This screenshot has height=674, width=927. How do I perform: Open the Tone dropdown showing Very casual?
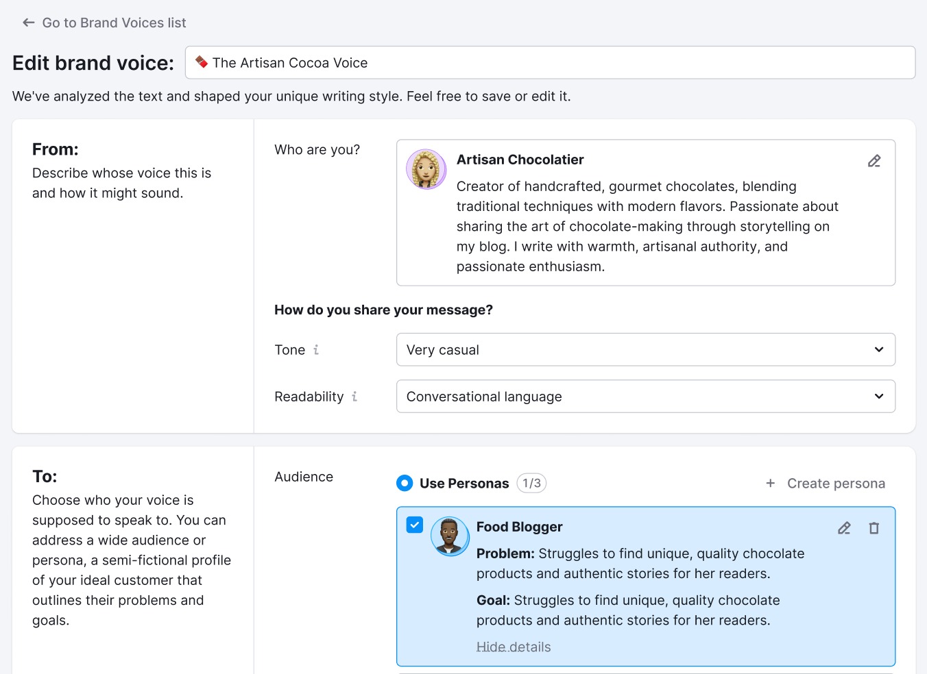coord(645,349)
